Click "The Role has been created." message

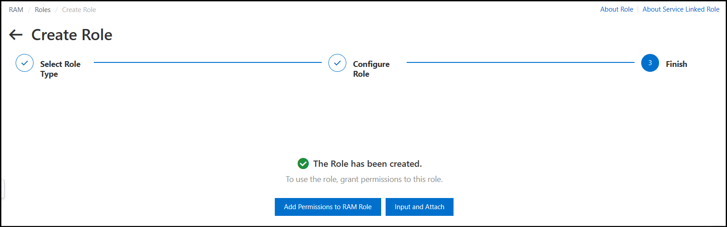tap(367, 164)
